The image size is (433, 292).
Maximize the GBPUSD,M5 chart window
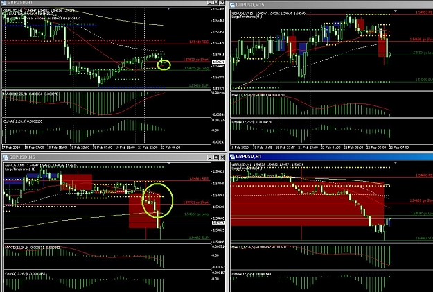point(216,157)
